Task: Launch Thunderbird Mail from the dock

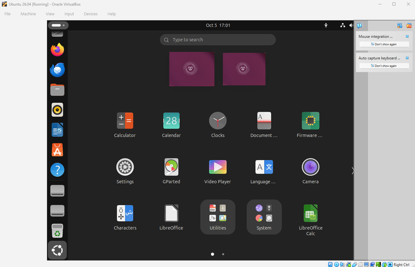Action: pos(57,70)
